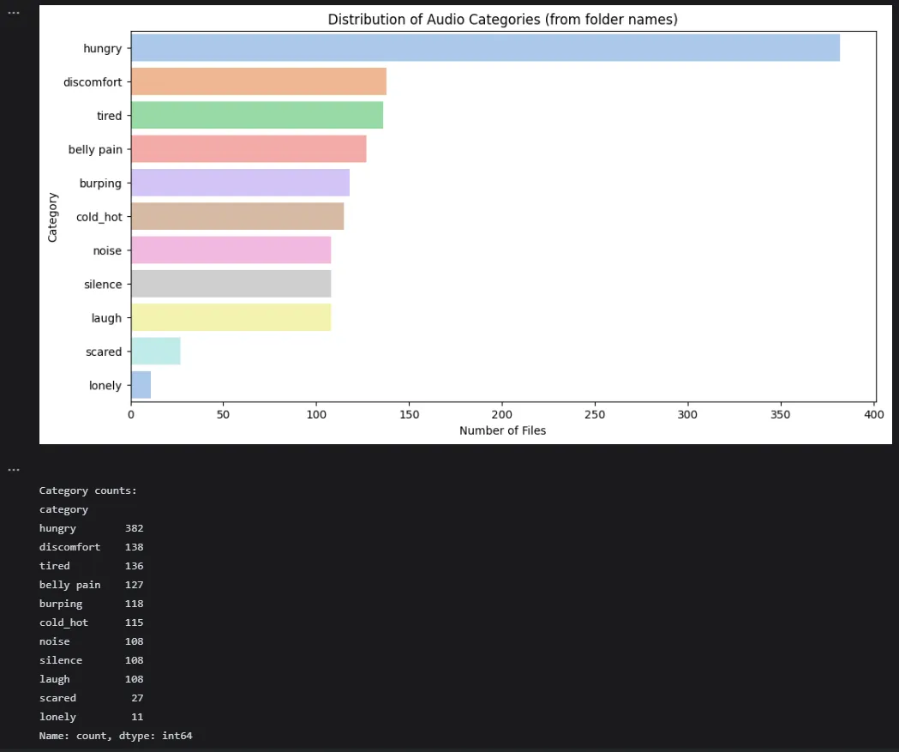
Task: Click the Number of Files axis label
Action: pos(502,430)
